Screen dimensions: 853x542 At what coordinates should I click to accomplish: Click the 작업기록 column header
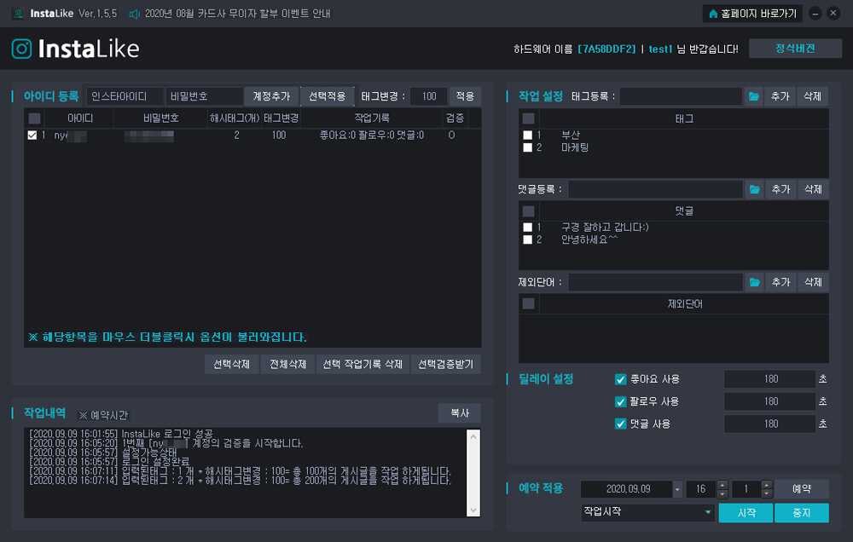372,118
